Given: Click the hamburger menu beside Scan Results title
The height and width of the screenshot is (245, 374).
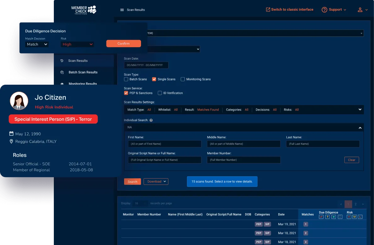Looking at the screenshot, I should 122,10.
